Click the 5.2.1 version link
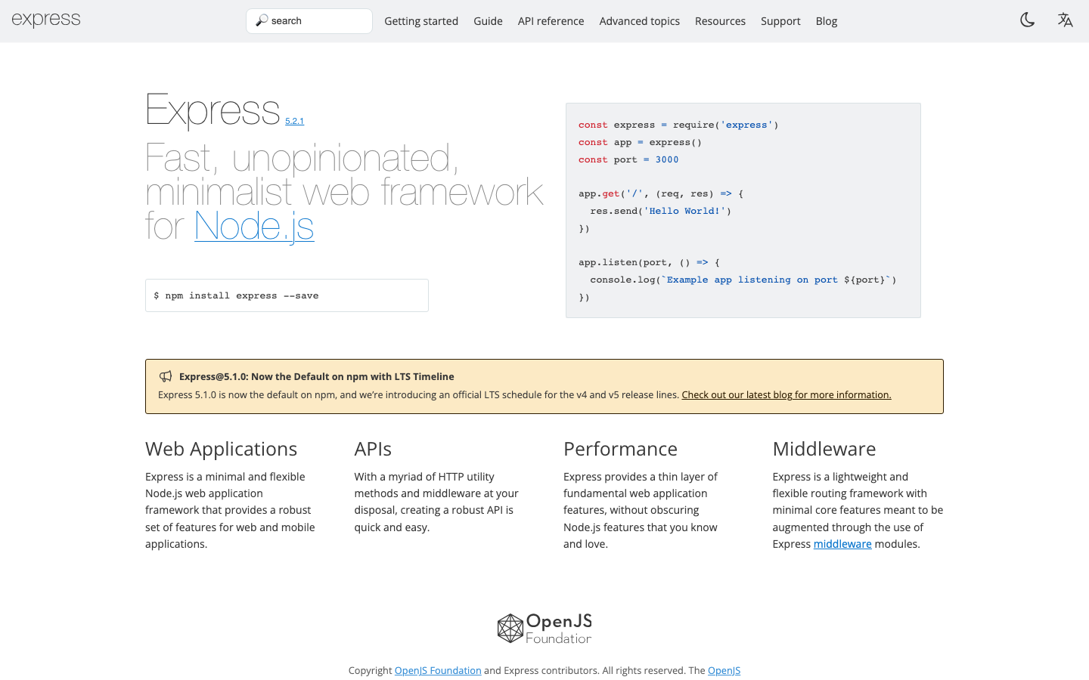The image size is (1089, 680). [294, 121]
